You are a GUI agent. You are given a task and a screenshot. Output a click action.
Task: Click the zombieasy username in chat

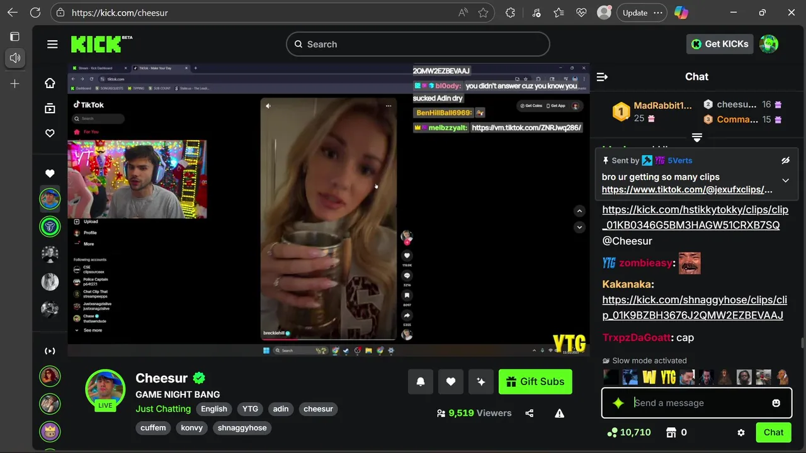[645, 263]
